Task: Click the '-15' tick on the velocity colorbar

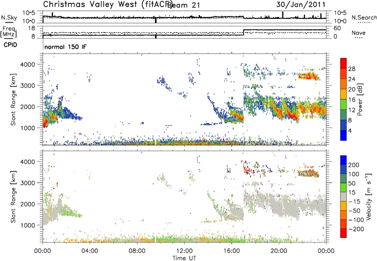Action: 354,201
